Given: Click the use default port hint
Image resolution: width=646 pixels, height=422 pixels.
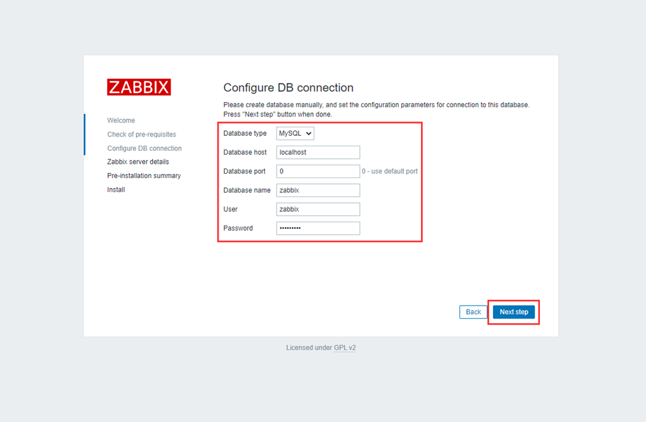Looking at the screenshot, I should click(x=390, y=171).
